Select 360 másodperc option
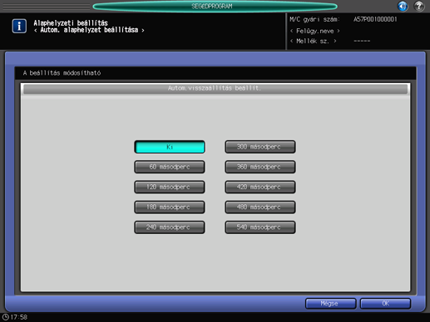Screen dimensions: 430x322 click(x=260, y=167)
